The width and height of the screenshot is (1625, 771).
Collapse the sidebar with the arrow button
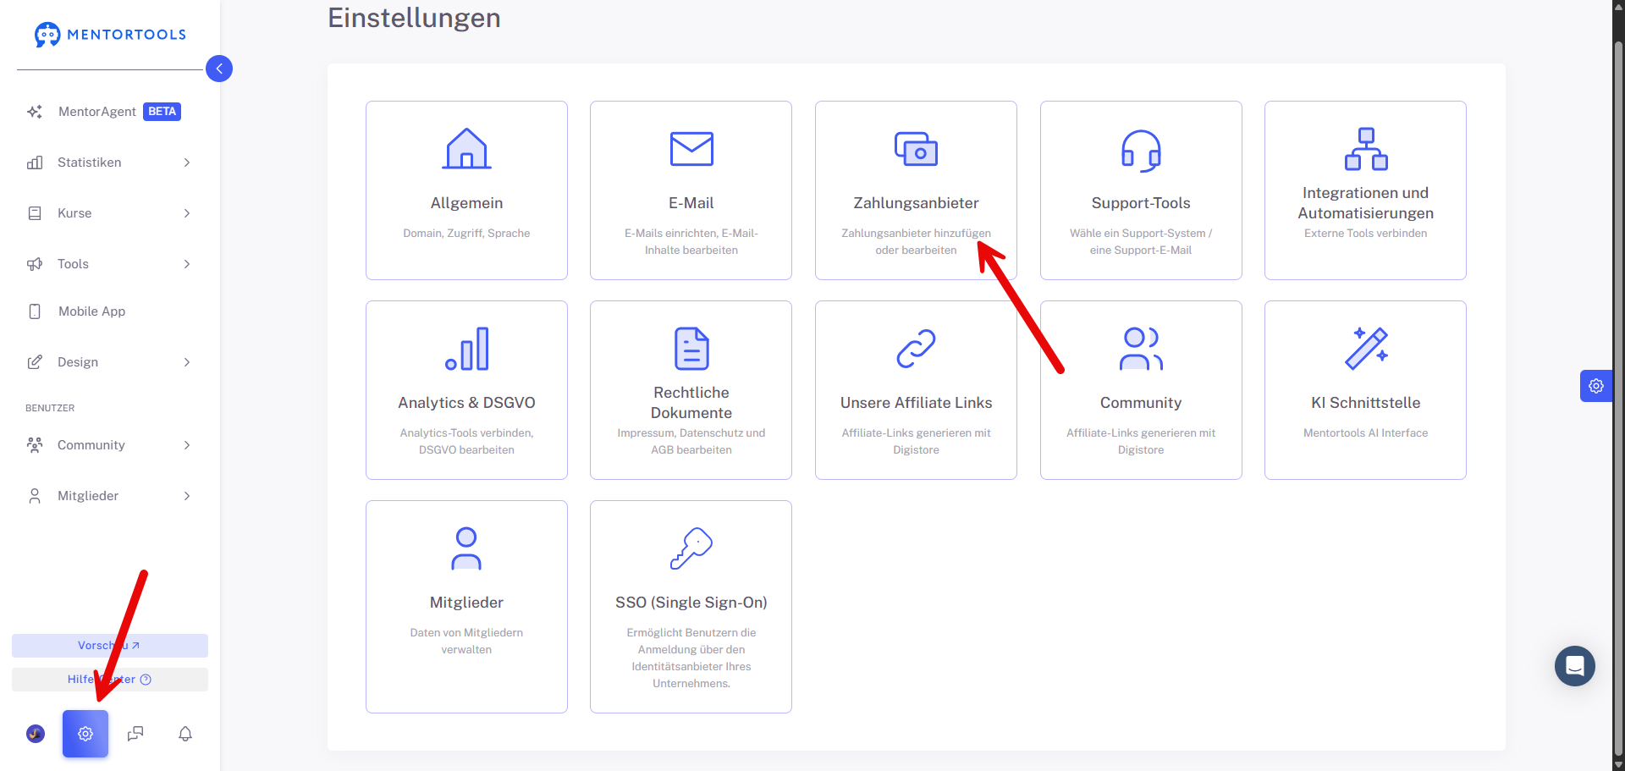[x=219, y=69]
